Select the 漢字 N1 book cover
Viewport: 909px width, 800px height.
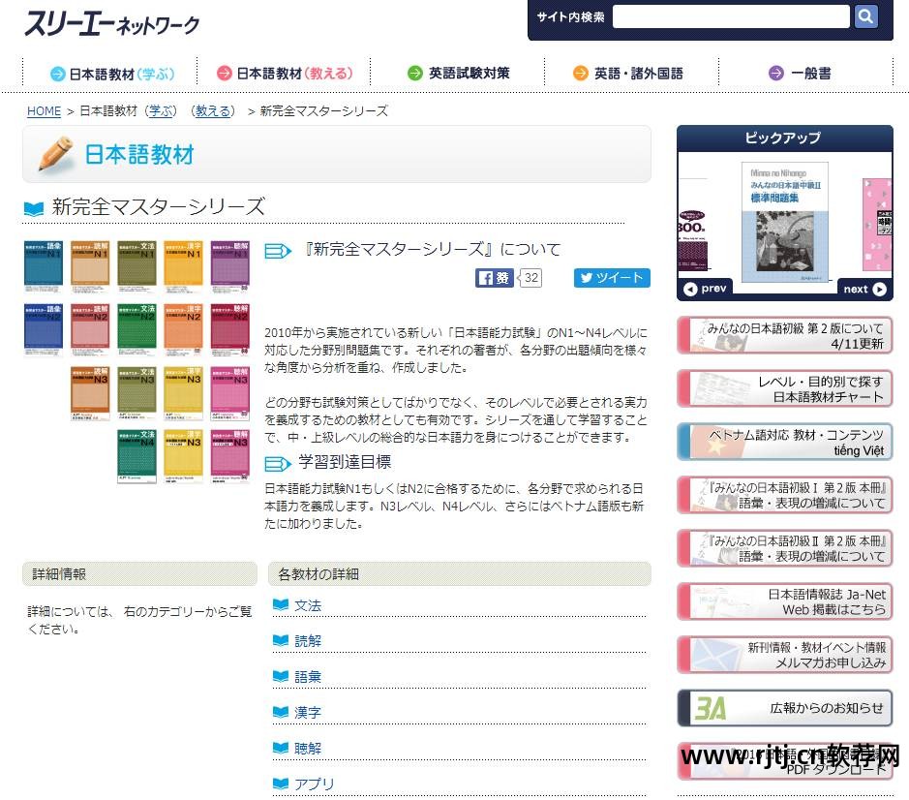pyautogui.click(x=183, y=267)
